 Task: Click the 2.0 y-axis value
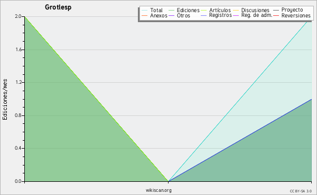[x=18, y=16]
